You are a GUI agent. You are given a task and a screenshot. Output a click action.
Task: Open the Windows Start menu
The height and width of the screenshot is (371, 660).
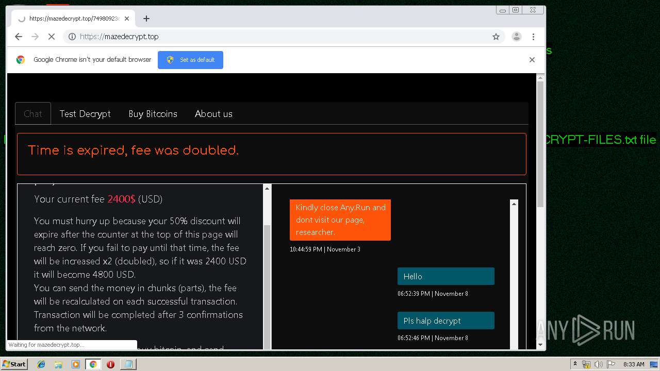pos(14,364)
